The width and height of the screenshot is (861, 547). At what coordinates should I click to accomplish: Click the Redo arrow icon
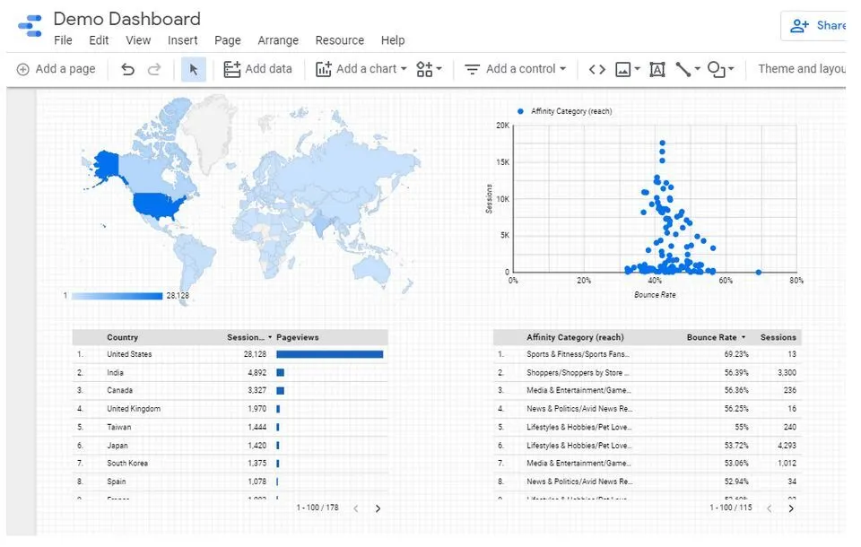click(x=154, y=69)
